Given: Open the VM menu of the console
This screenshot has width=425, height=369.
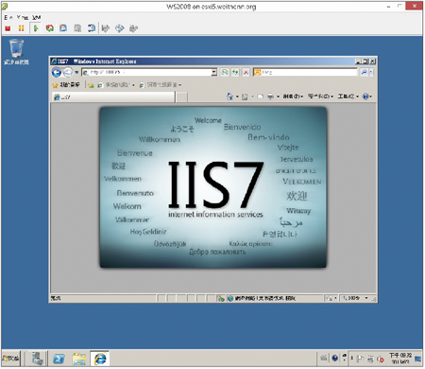Looking at the screenshot, I should 37,17.
